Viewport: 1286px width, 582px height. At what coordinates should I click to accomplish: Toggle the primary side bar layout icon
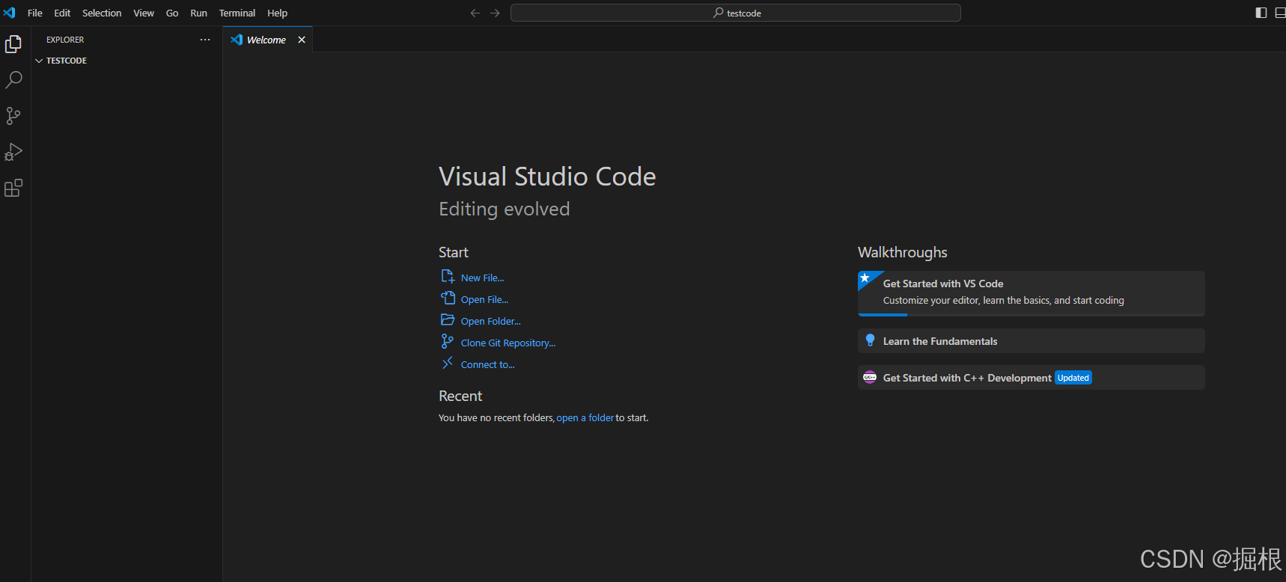[x=1261, y=13]
